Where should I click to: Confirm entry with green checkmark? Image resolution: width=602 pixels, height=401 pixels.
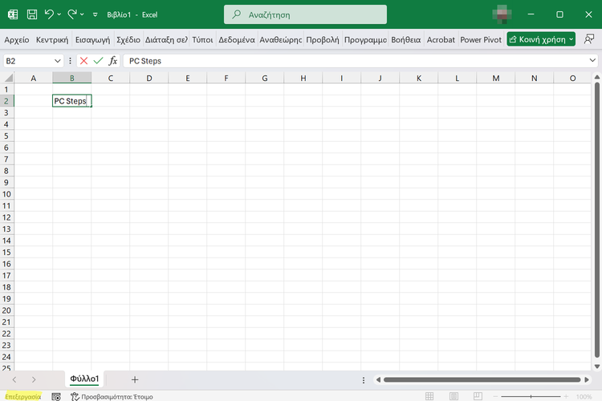pos(98,61)
